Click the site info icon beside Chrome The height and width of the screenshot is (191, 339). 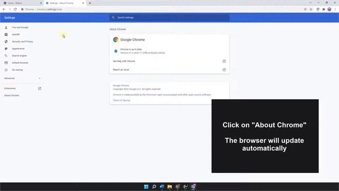(22, 10)
